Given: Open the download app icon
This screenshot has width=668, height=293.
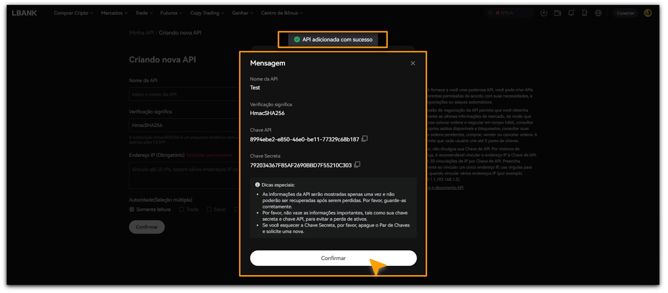Looking at the screenshot, I should (544, 13).
